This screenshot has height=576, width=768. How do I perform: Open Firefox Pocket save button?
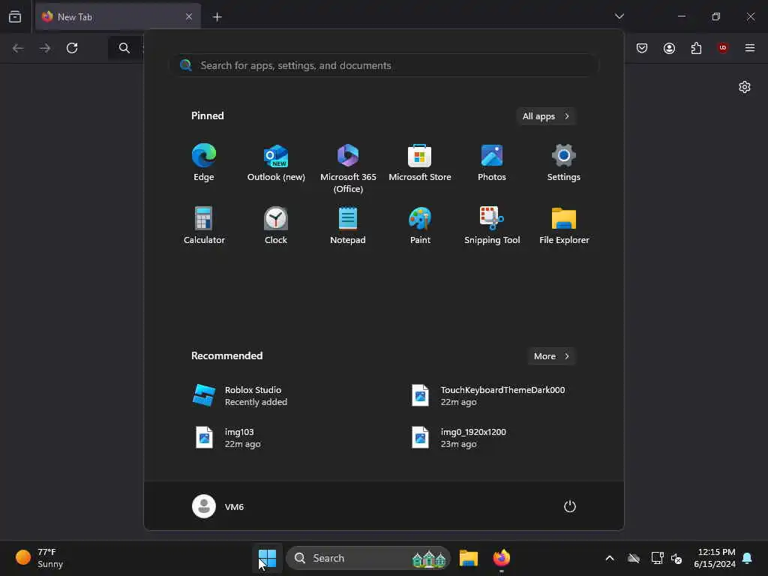pyautogui.click(x=642, y=48)
